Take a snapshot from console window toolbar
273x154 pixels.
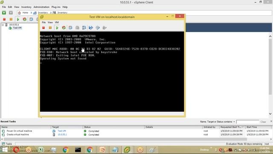click(x=70, y=28)
